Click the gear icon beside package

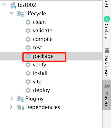tap(28, 56)
